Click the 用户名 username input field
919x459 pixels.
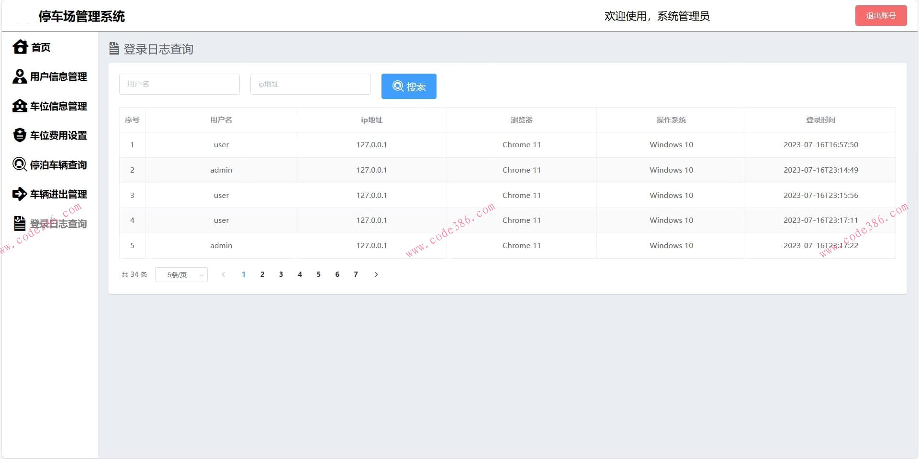tap(179, 84)
